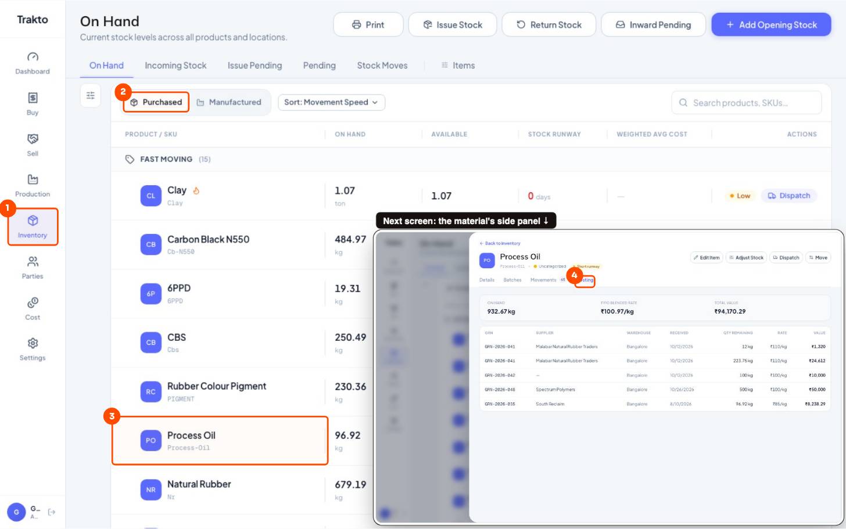The image size is (846, 529).
Task: Switch to the Incoming Stock tab
Action: pyautogui.click(x=175, y=66)
